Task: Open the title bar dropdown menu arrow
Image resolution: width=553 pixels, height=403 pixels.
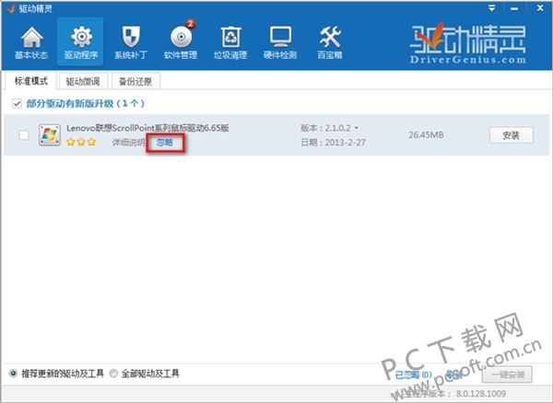Action: 491,7
